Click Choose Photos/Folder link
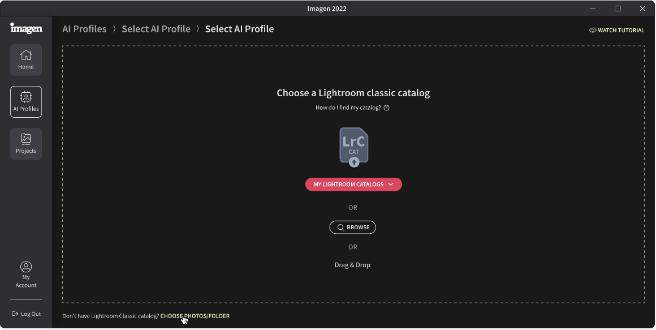Viewport: 656px width, 330px height. 195,316
